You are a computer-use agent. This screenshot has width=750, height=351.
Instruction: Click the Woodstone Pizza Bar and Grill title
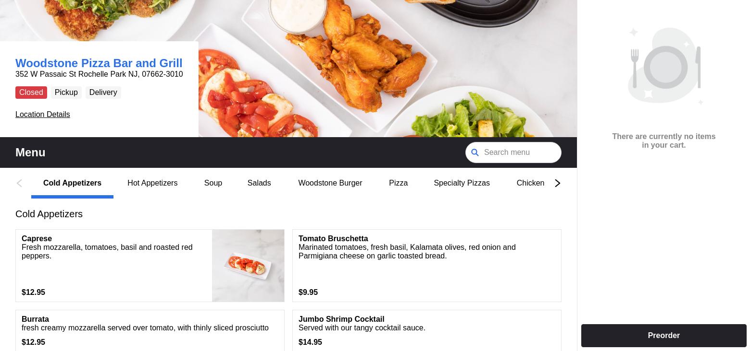click(x=99, y=63)
